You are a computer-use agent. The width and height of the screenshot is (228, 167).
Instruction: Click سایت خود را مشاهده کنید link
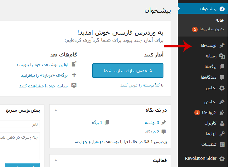coord(43,86)
